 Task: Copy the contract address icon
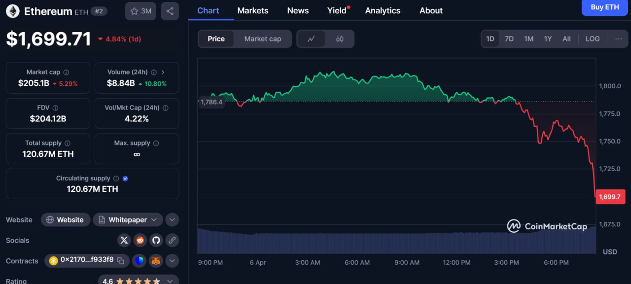[121, 261]
